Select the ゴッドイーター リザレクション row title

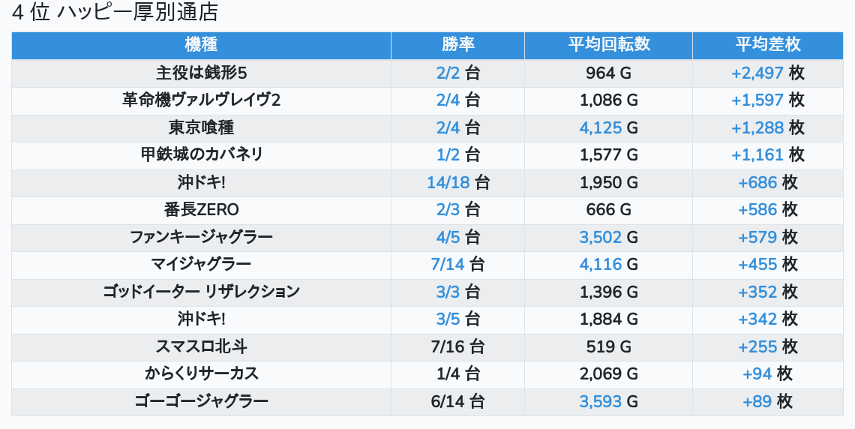[x=201, y=291]
